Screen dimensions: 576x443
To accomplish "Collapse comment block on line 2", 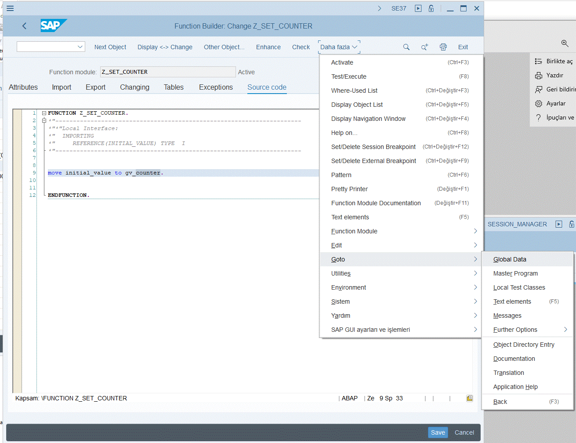I will (44, 120).
